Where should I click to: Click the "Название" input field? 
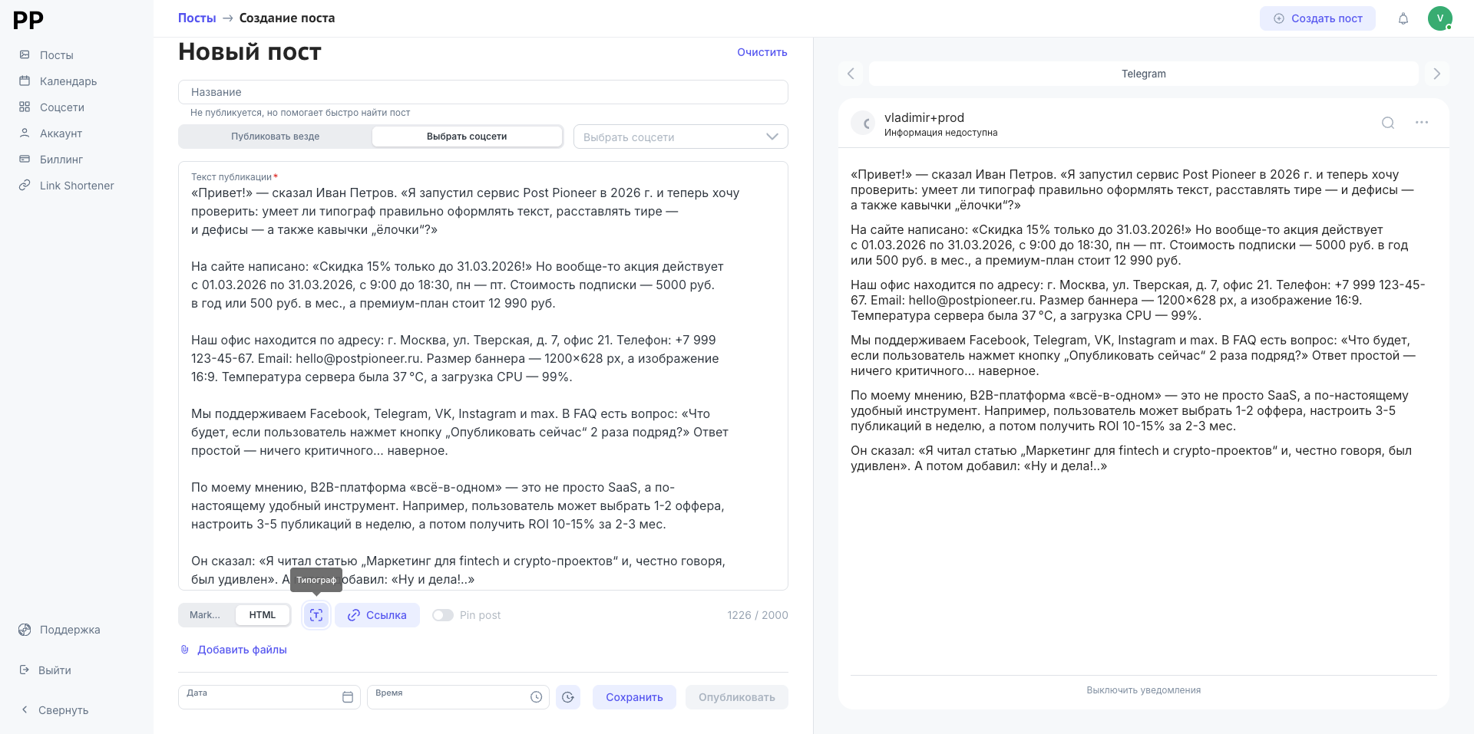[483, 92]
